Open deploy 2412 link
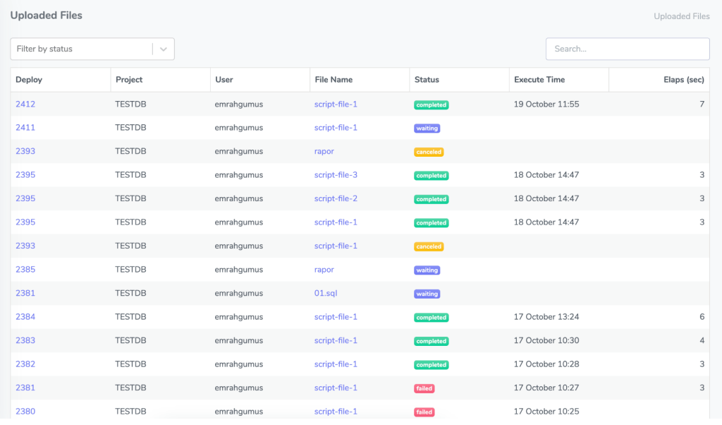 tap(25, 104)
